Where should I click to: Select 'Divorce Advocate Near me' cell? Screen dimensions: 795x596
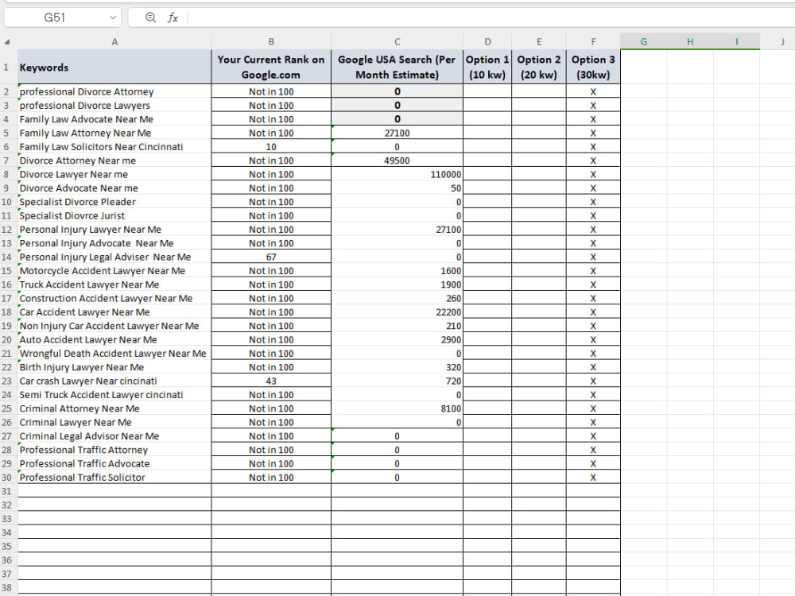114,188
